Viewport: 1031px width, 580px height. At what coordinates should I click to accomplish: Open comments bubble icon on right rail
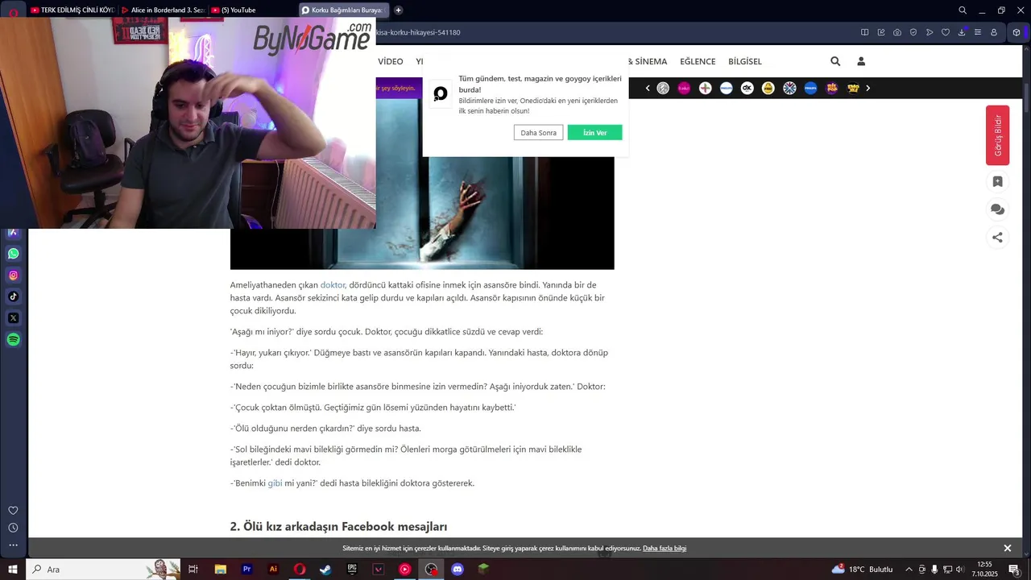tap(997, 209)
